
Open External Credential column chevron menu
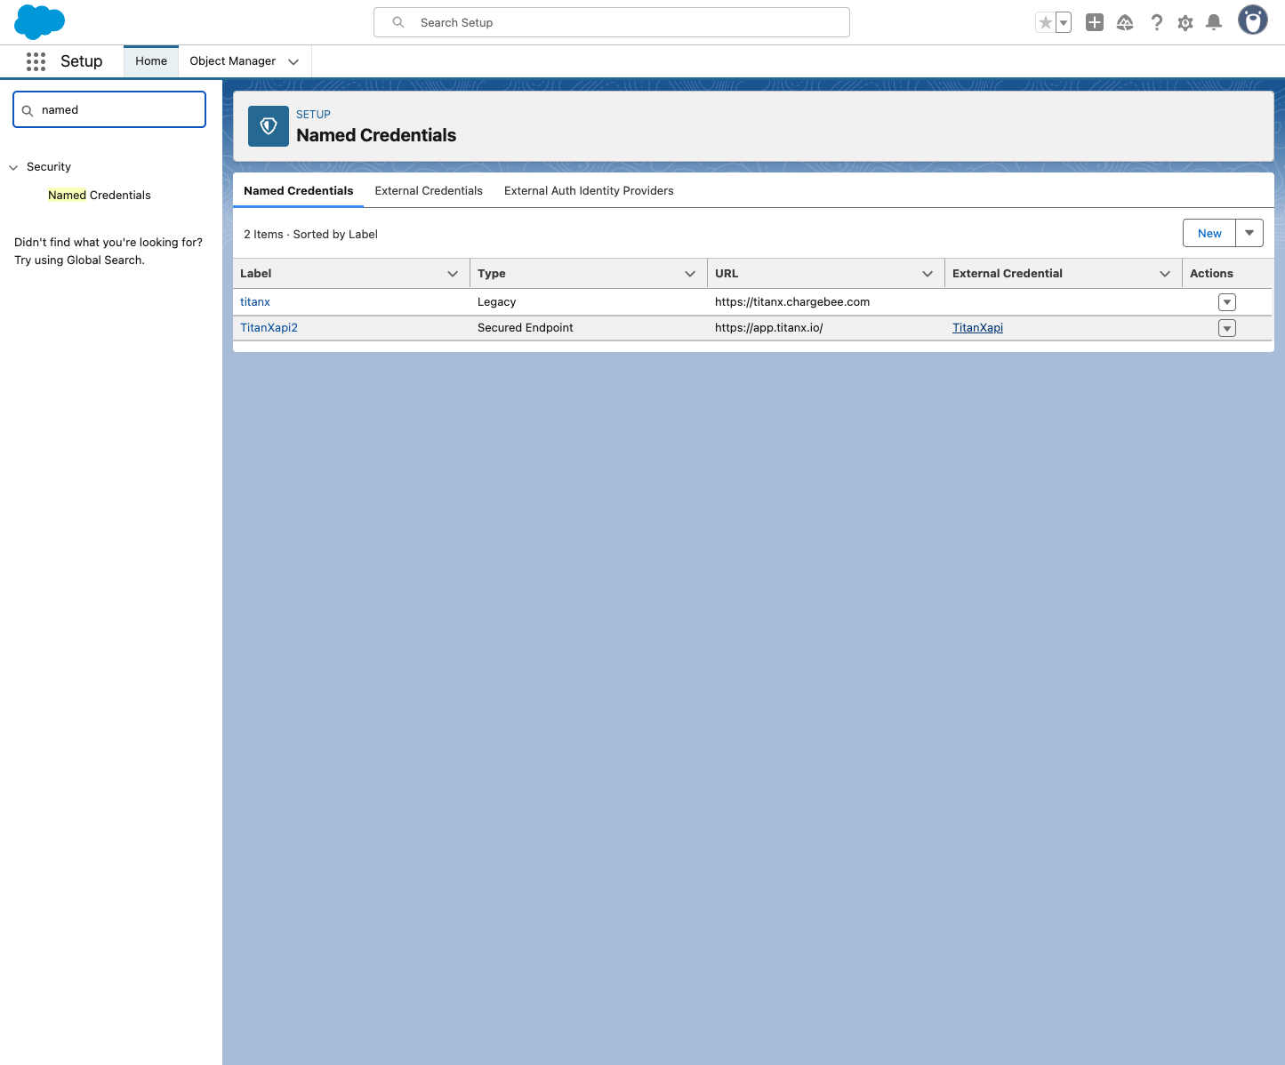pos(1165,274)
